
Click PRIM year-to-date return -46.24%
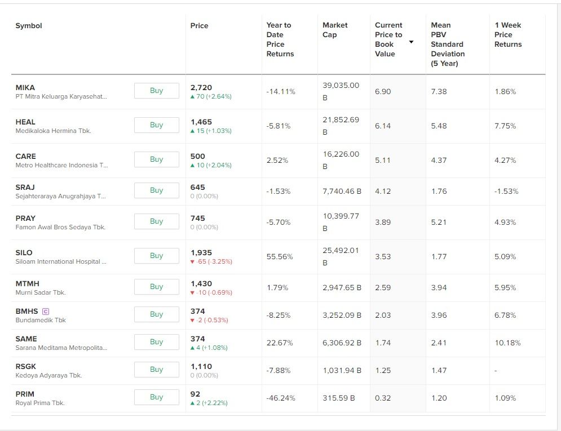coord(281,398)
